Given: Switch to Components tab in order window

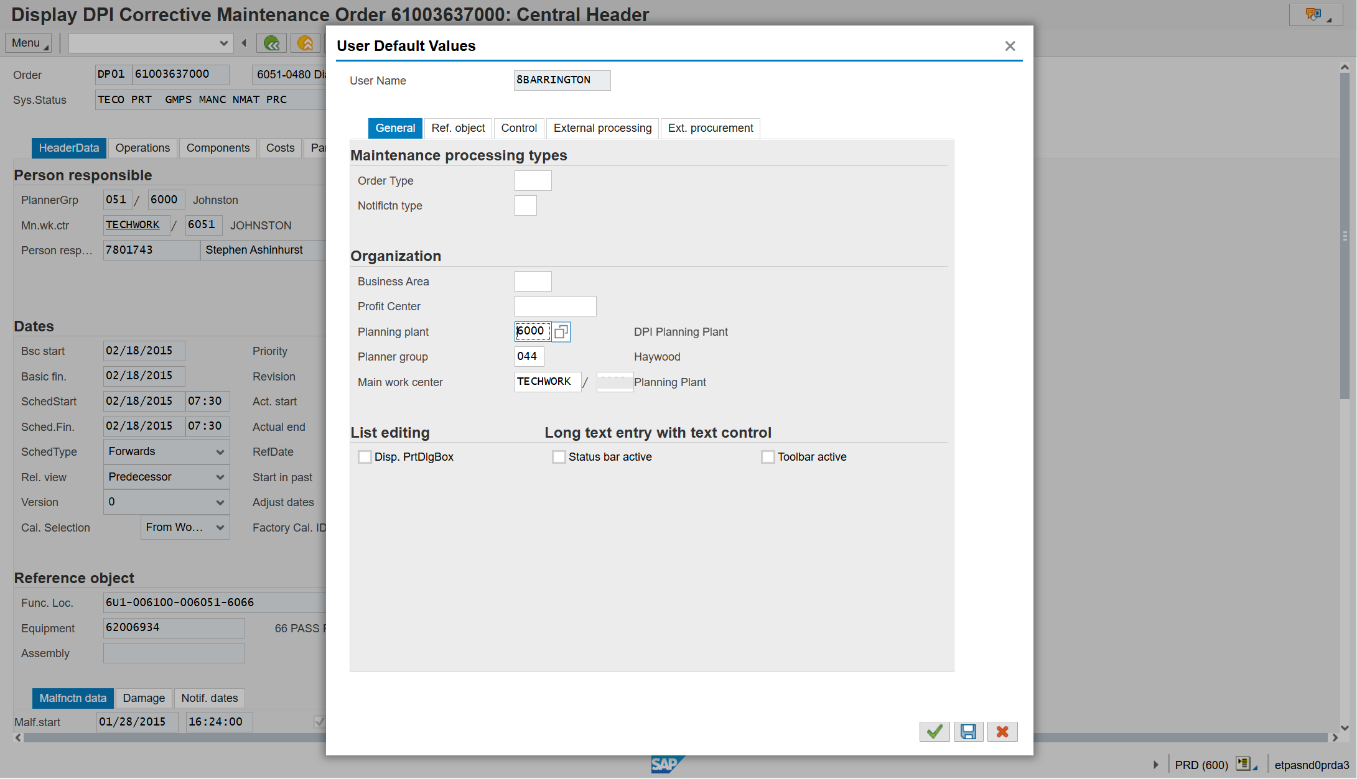Looking at the screenshot, I should tap(218, 148).
